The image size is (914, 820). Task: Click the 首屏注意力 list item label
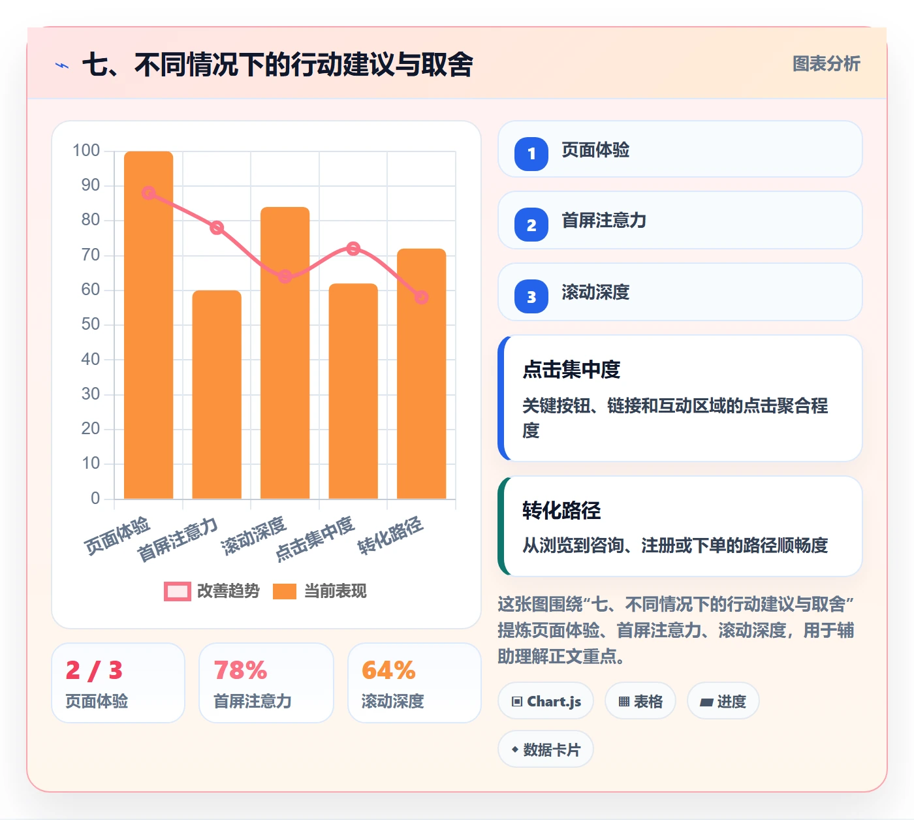(604, 221)
